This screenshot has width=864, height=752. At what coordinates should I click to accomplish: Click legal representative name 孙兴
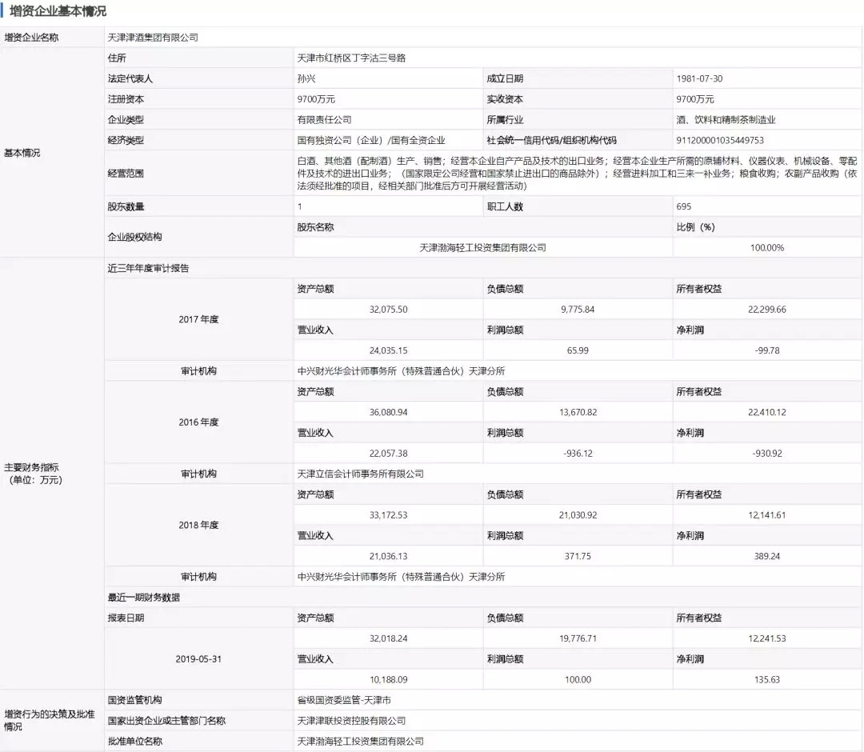[306, 78]
